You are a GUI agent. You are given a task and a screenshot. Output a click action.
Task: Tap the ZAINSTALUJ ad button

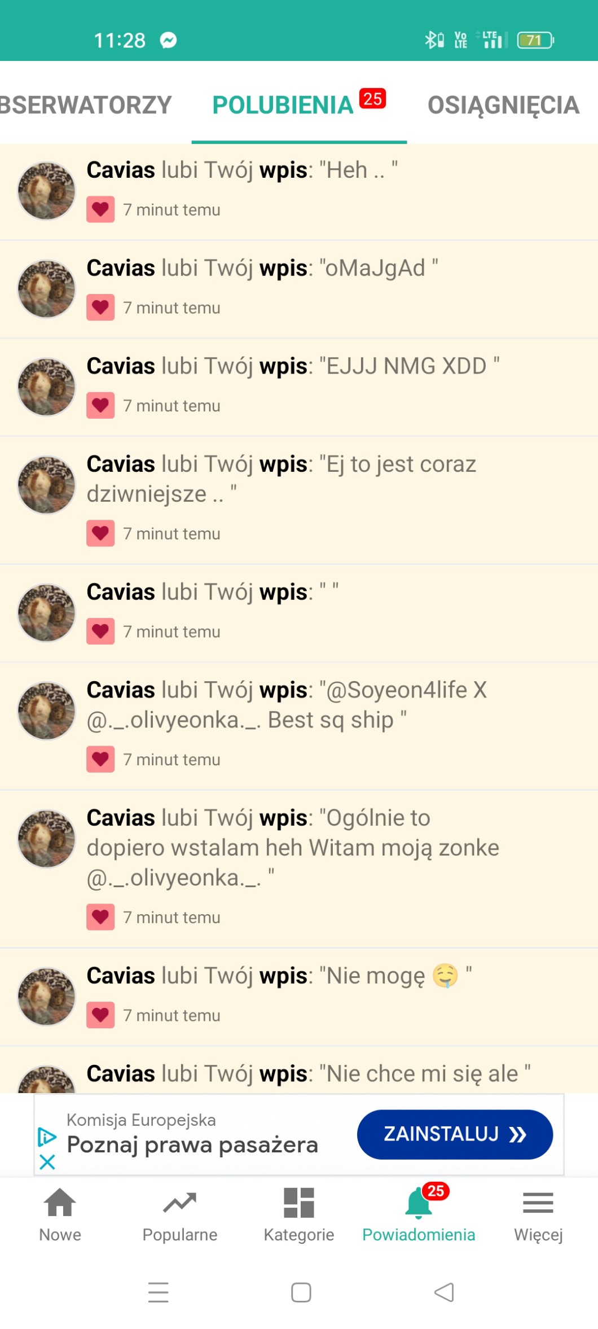pos(455,1134)
